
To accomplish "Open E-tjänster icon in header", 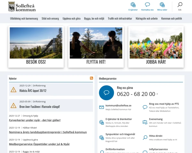I will (x=133, y=5).
